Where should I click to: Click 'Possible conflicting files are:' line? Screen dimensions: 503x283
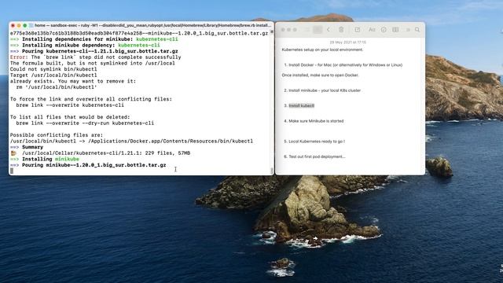pos(57,135)
